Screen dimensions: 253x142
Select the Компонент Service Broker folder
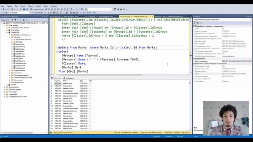tap(23, 78)
